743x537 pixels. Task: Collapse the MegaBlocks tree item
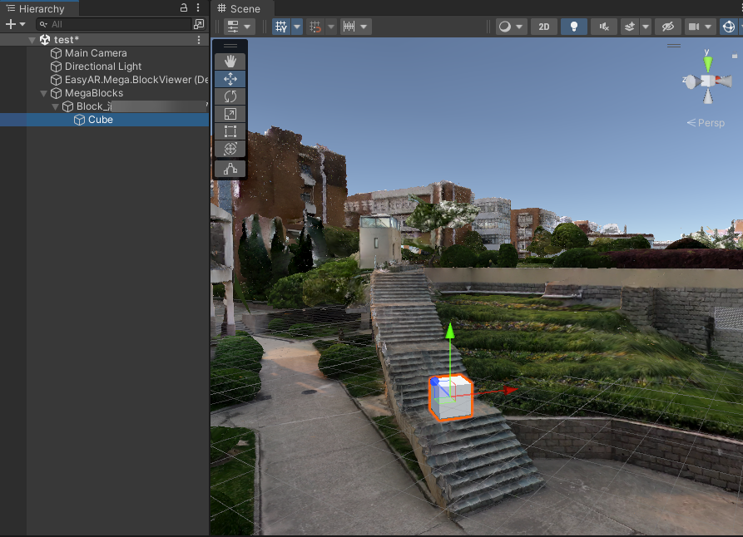click(45, 93)
